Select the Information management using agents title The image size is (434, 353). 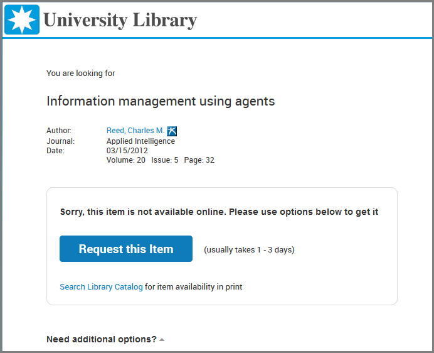tap(161, 101)
